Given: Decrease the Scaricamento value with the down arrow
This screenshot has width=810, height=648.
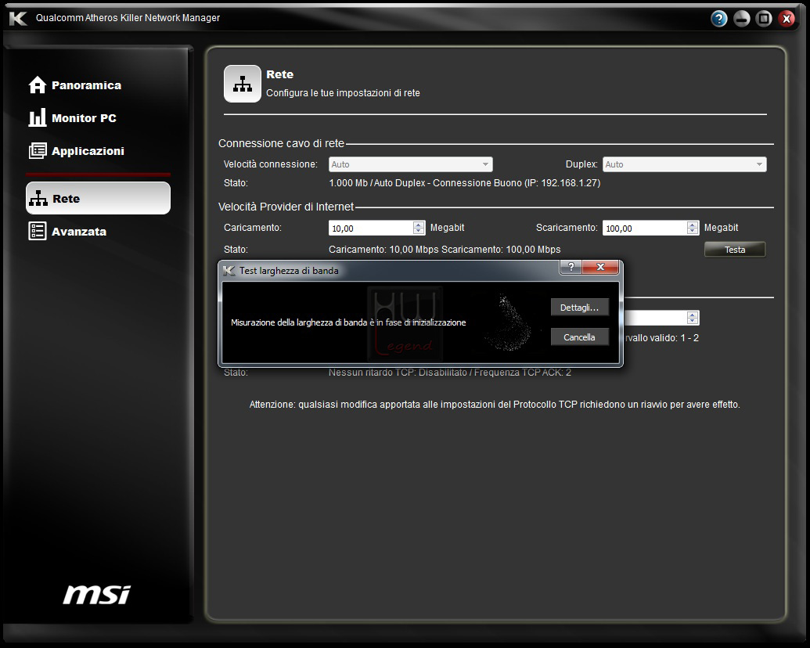Looking at the screenshot, I should coord(693,231).
